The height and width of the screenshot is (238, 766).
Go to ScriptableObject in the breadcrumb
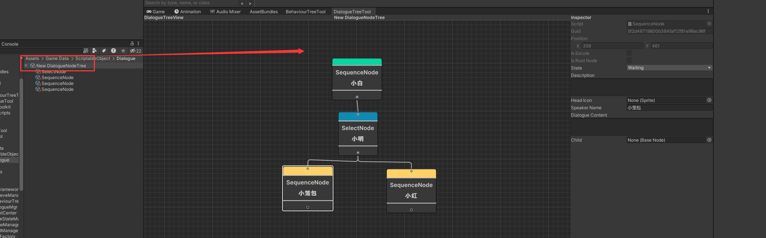click(93, 58)
